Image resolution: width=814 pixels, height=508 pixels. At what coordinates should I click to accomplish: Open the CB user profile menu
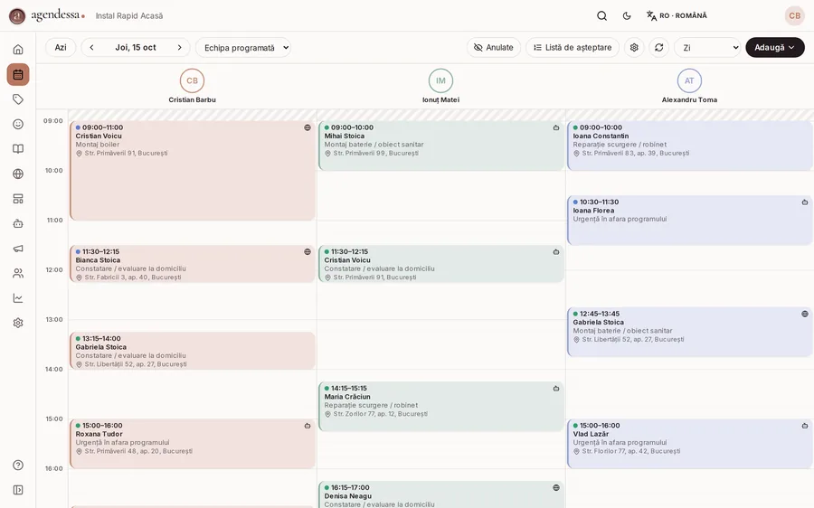[794, 15]
